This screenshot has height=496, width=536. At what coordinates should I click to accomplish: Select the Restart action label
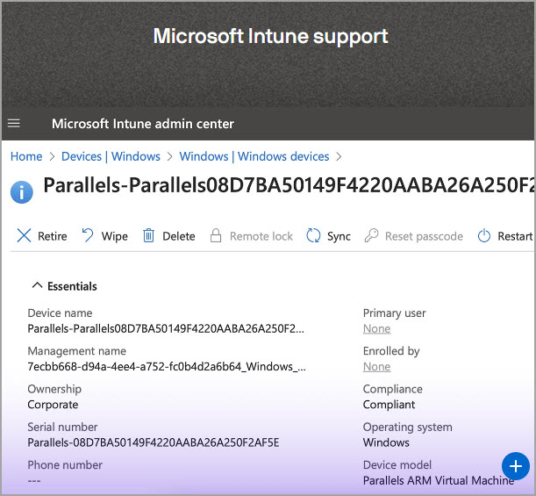pos(515,236)
